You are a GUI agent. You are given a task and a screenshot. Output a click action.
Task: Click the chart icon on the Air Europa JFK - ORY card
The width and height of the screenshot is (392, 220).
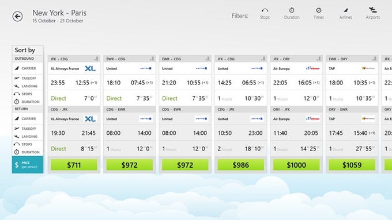319,59
